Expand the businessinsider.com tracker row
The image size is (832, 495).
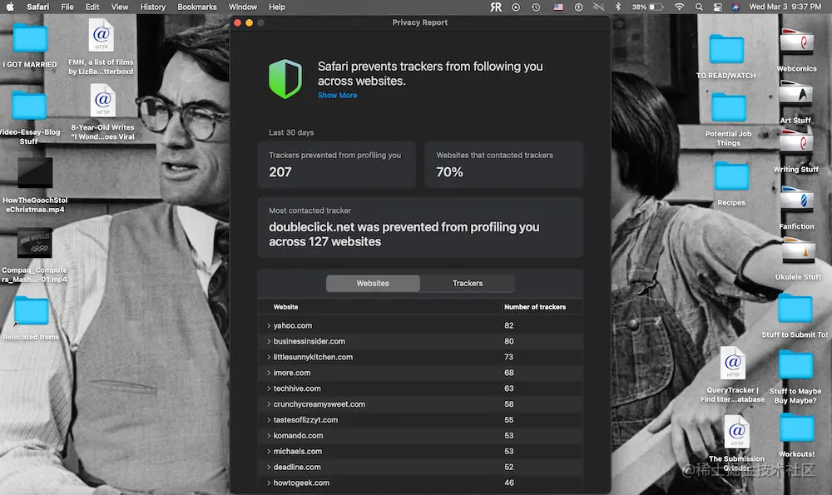click(269, 341)
